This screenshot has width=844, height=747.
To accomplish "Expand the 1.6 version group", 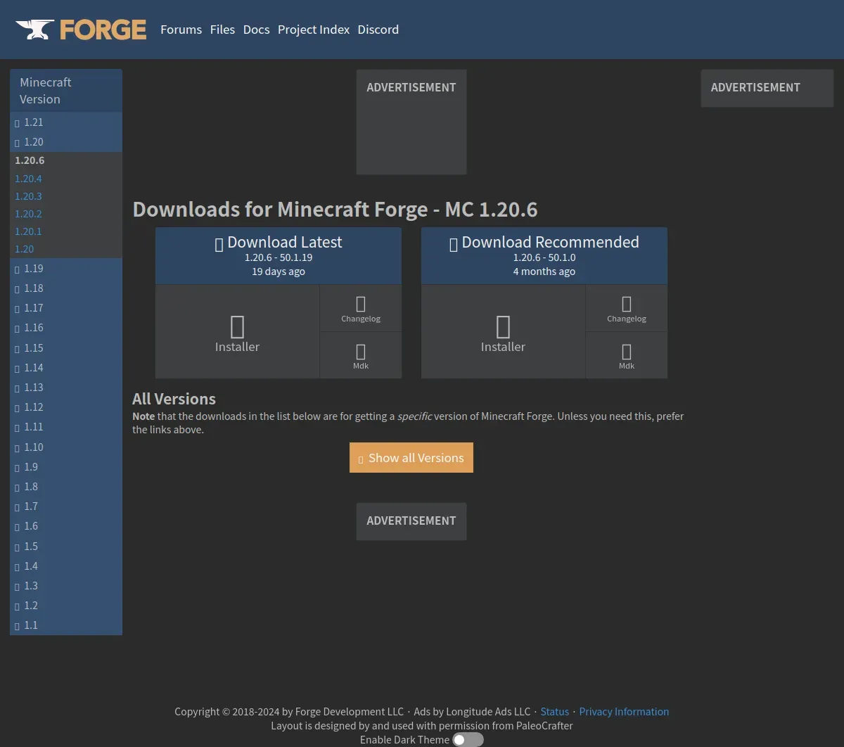I will (66, 526).
